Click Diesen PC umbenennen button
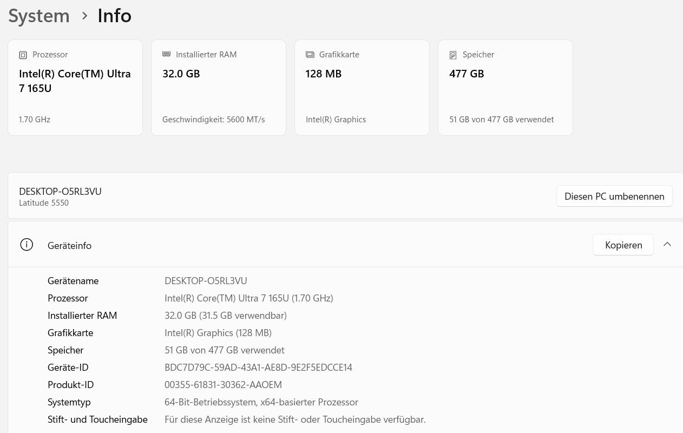683x433 pixels. click(614, 196)
